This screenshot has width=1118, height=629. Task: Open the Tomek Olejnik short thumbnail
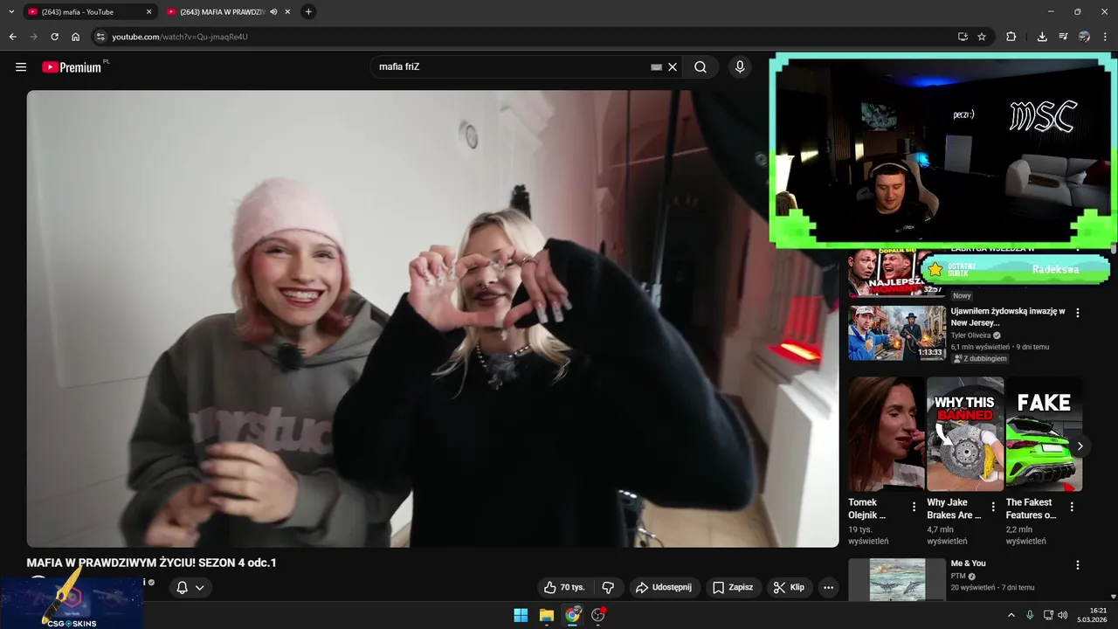[x=886, y=434]
